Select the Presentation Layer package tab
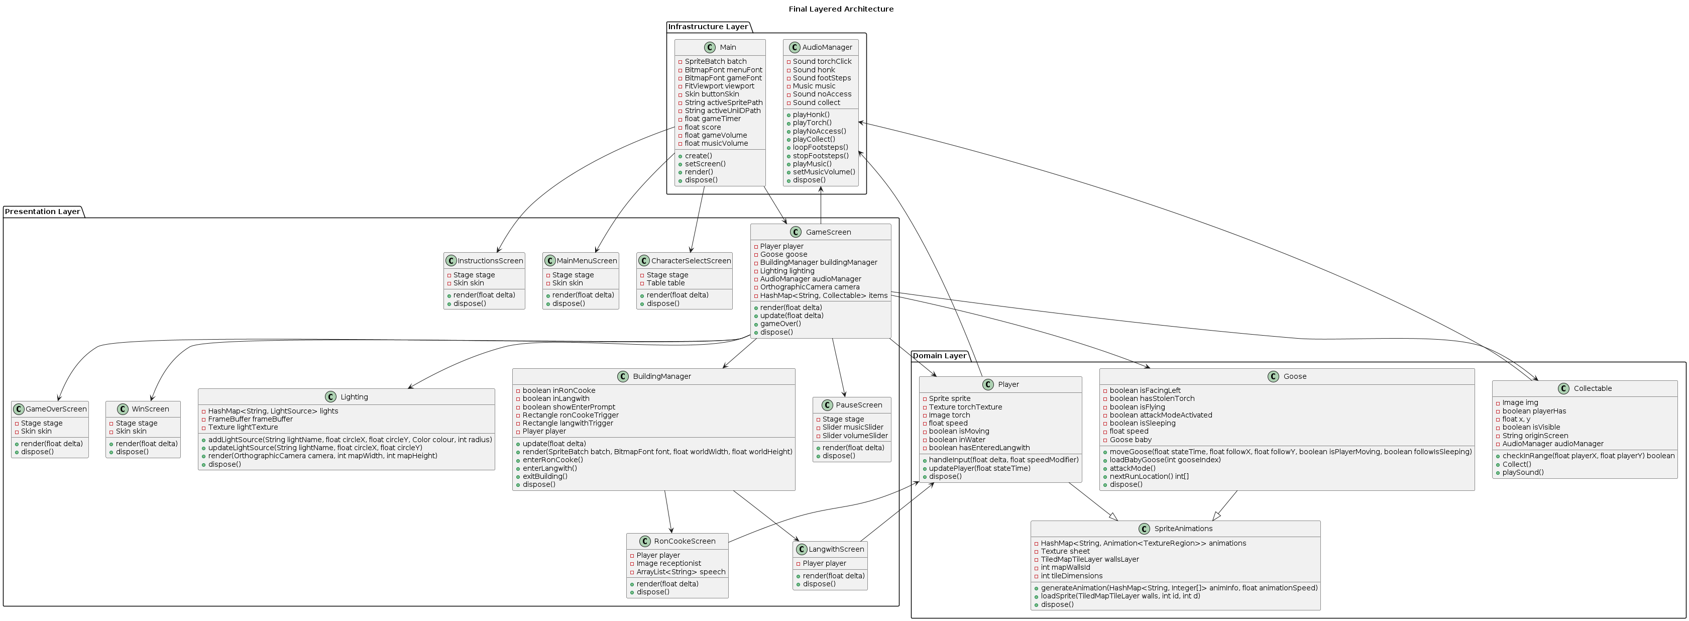This screenshot has width=1689, height=621. [x=42, y=211]
